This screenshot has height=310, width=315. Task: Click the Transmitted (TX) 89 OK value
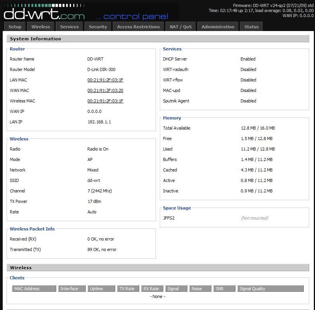coord(102,249)
